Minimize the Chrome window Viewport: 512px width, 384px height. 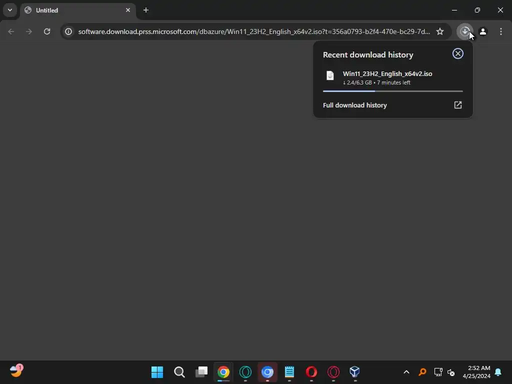tap(454, 10)
